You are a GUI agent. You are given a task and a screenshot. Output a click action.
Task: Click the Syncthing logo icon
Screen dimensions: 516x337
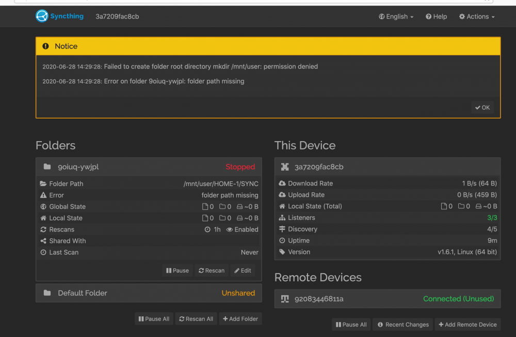[x=42, y=16]
